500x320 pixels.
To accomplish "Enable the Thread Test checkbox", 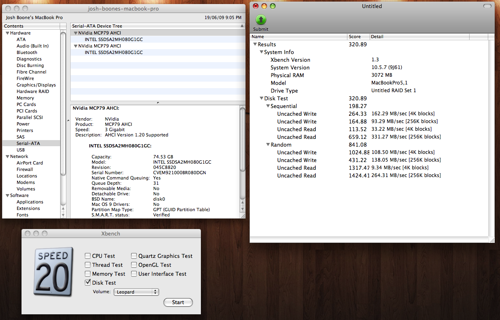I will (88, 265).
